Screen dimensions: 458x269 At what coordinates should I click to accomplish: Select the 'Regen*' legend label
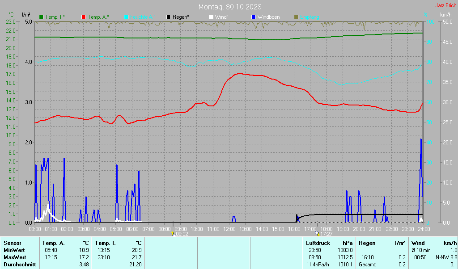181,17
